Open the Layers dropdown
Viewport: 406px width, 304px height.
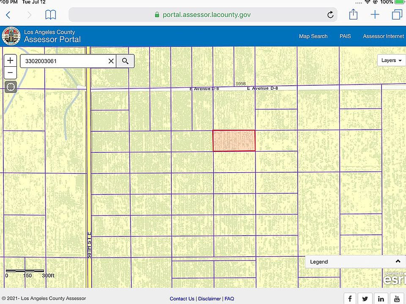click(391, 60)
